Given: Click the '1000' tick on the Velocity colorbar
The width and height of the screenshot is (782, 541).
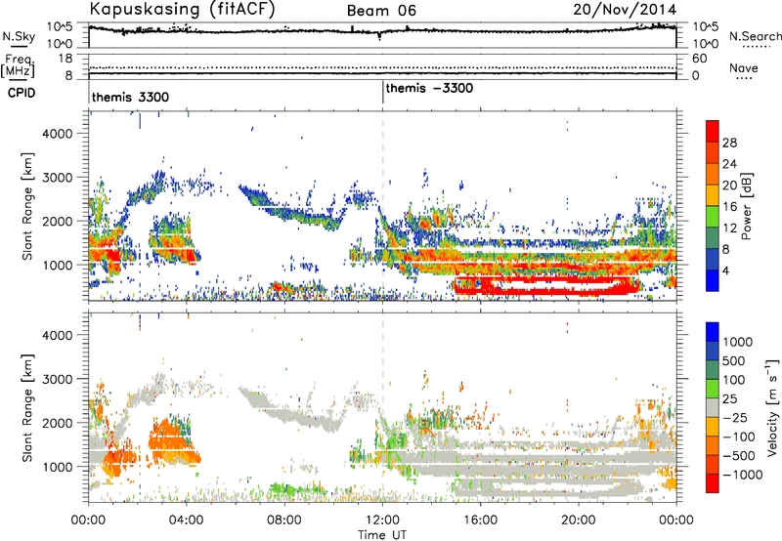Looking at the screenshot, I should (738, 342).
